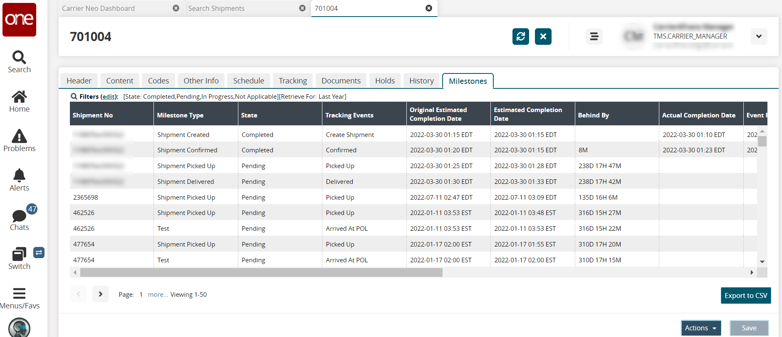The image size is (782, 337).
Task: Open the Actions dropdown button
Action: [700, 328]
